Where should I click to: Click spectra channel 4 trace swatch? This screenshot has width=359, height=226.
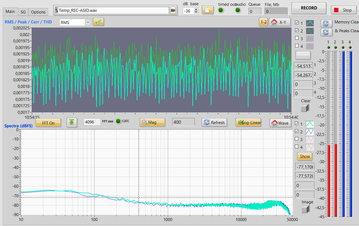point(309,147)
